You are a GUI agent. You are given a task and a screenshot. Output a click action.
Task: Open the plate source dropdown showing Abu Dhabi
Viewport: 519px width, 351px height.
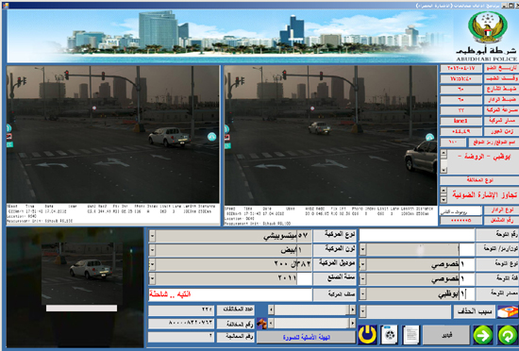pyautogui.click(x=362, y=294)
